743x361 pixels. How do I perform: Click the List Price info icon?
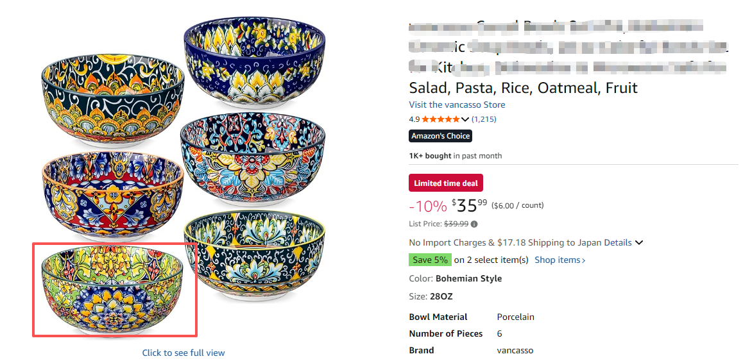475,224
